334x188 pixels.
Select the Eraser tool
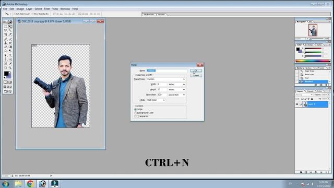[6, 47]
